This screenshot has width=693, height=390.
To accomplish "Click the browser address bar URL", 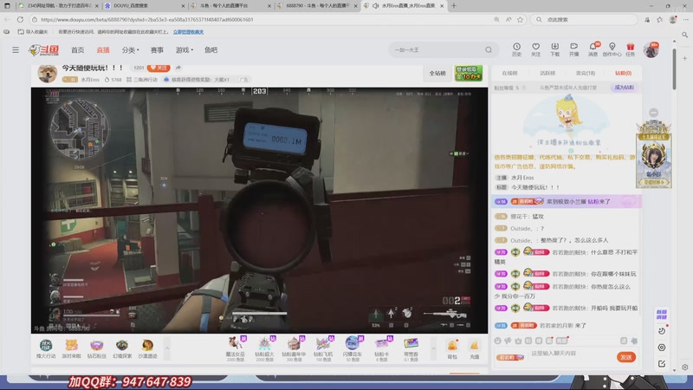I will (147, 19).
